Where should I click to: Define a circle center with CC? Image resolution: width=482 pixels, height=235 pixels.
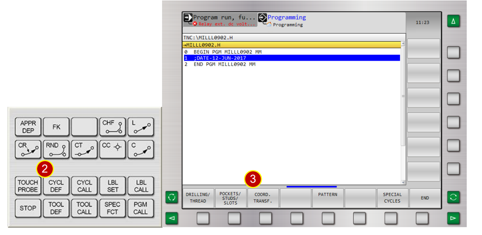coord(113,149)
